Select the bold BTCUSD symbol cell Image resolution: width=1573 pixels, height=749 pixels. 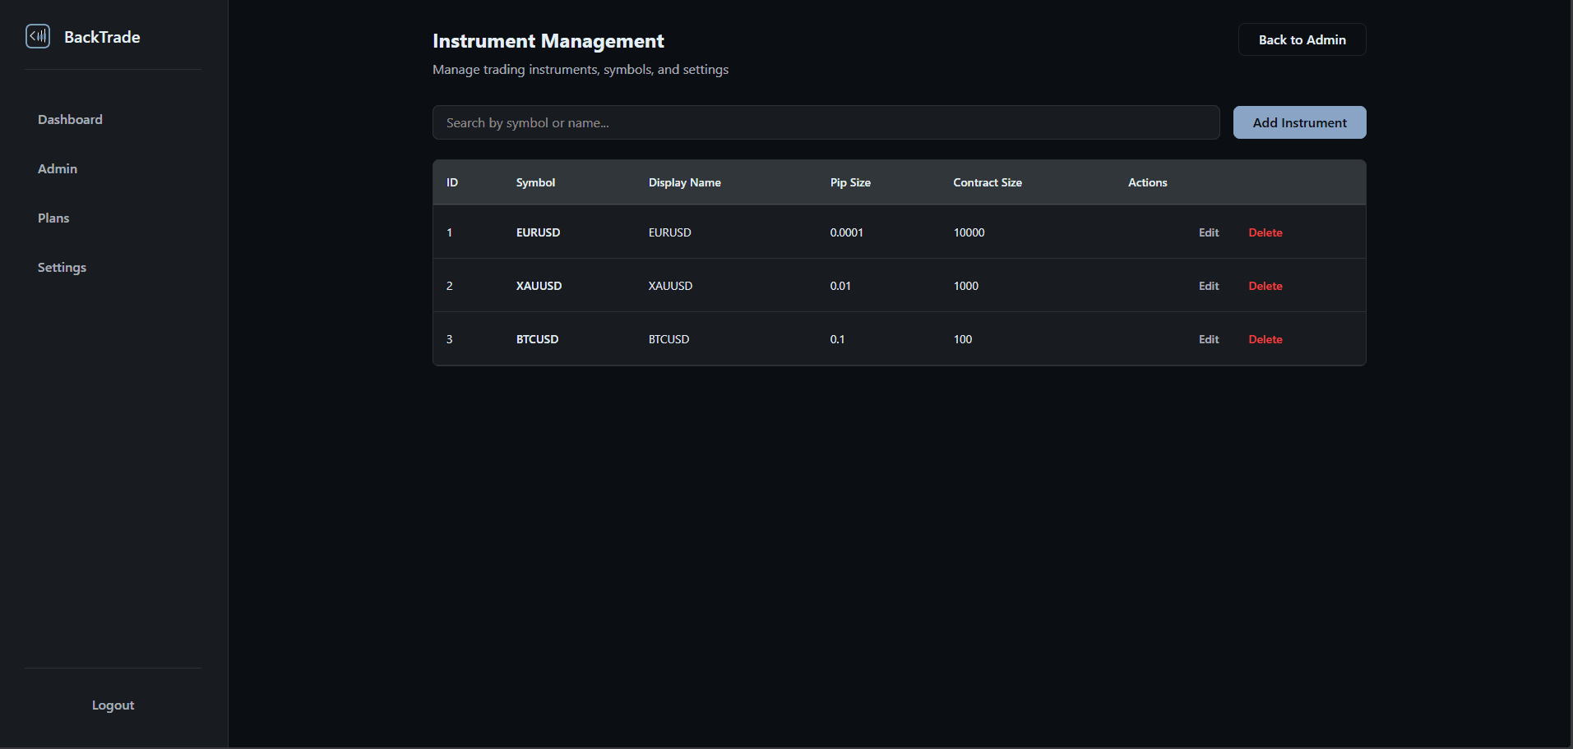coord(537,339)
